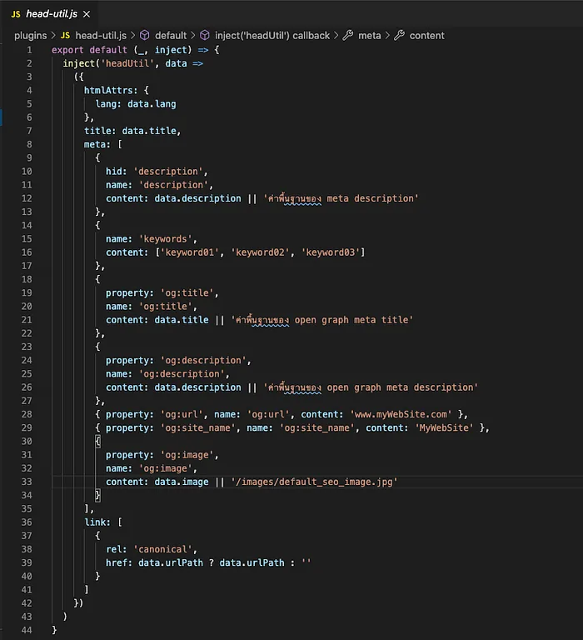This screenshot has height=640, width=583.
Task: Click 'data.title' on line 7
Action: [149, 131]
